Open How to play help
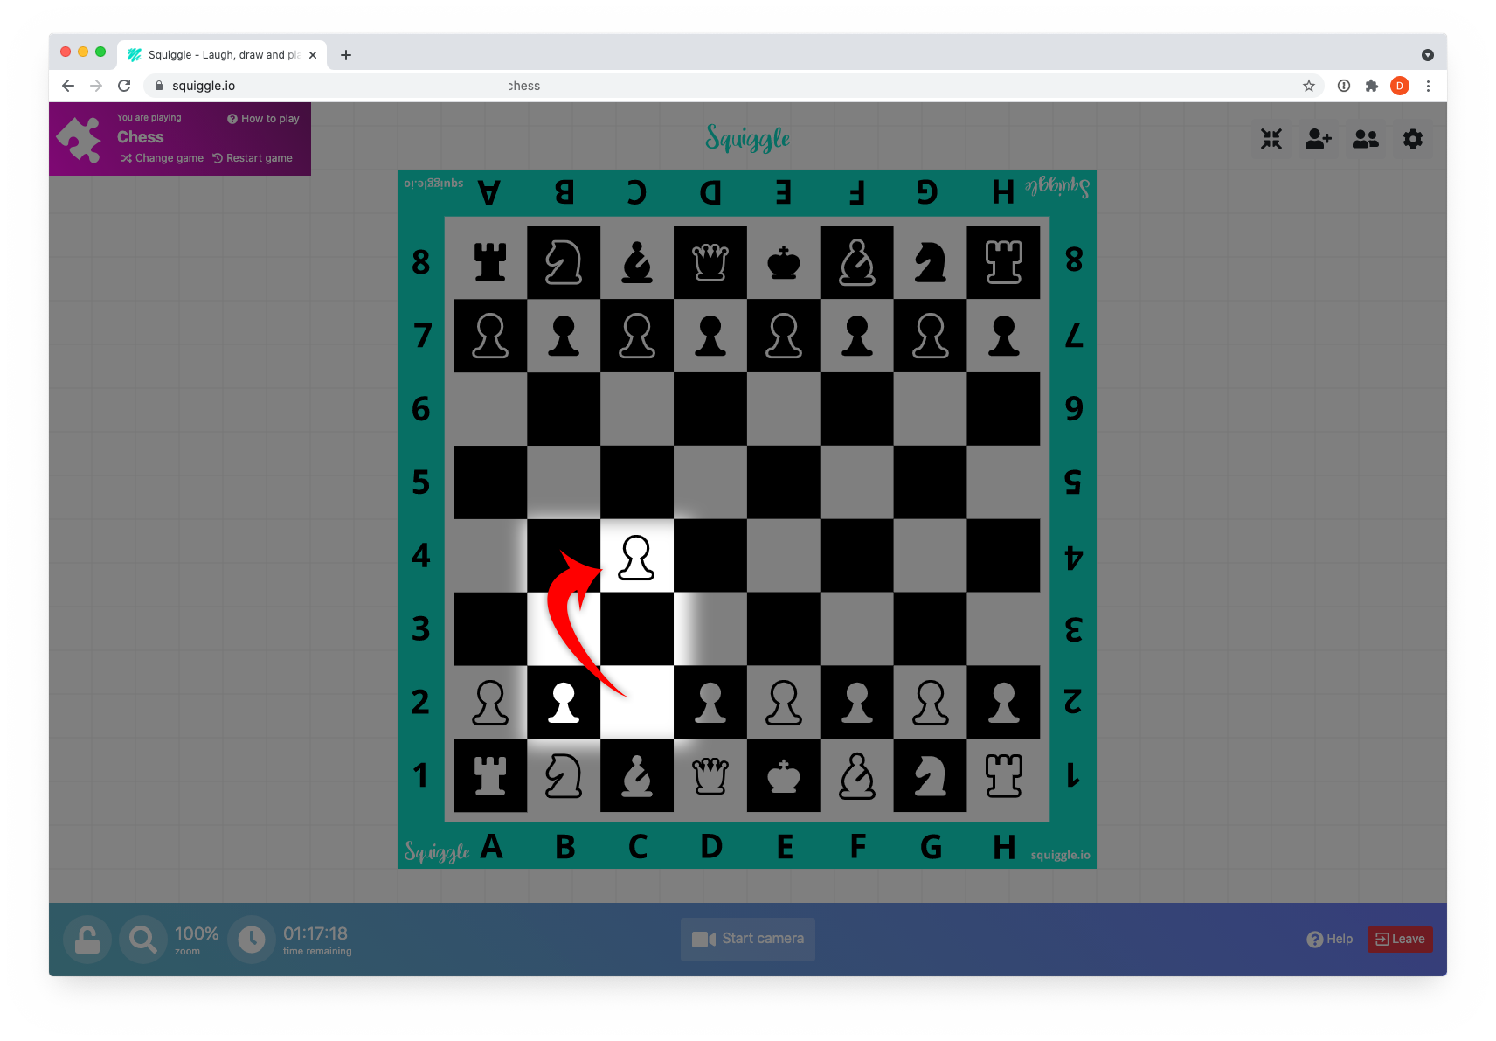The height and width of the screenshot is (1041, 1496). coord(263,119)
